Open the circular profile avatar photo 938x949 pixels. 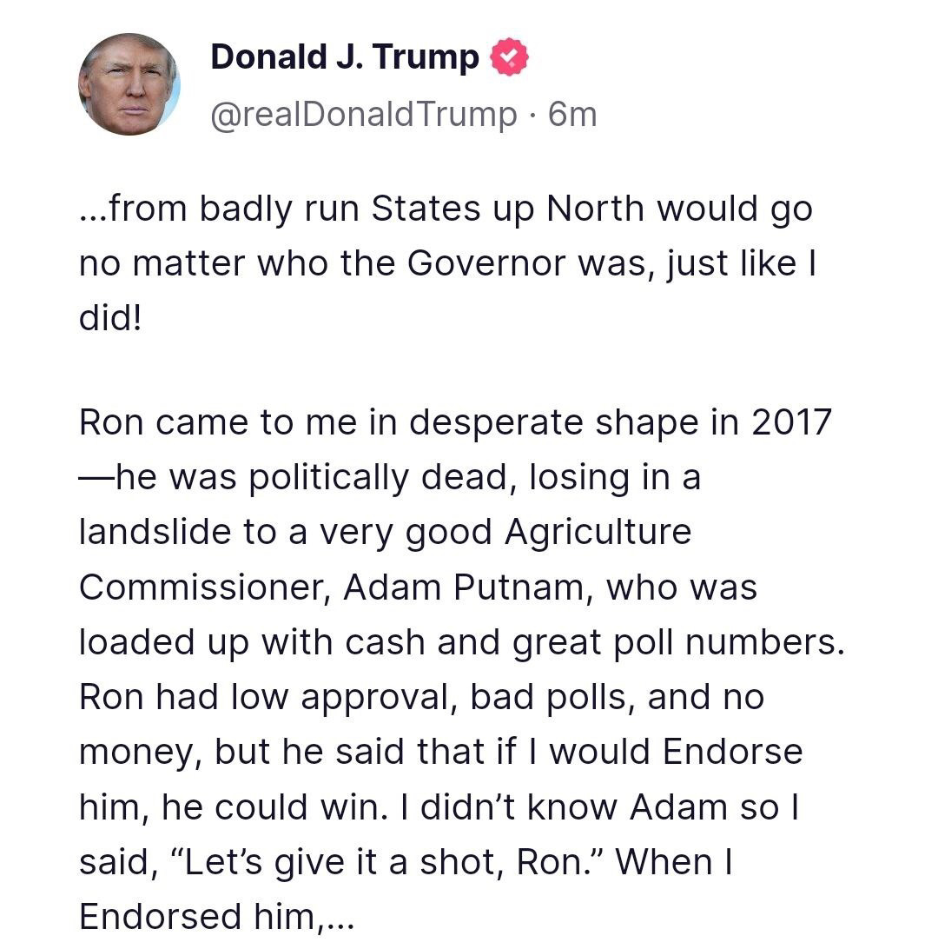pos(129,84)
